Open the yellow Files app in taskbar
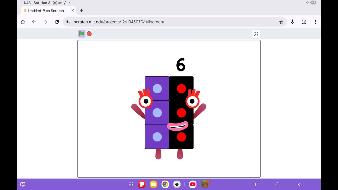This screenshot has width=338, height=190. 153,184
